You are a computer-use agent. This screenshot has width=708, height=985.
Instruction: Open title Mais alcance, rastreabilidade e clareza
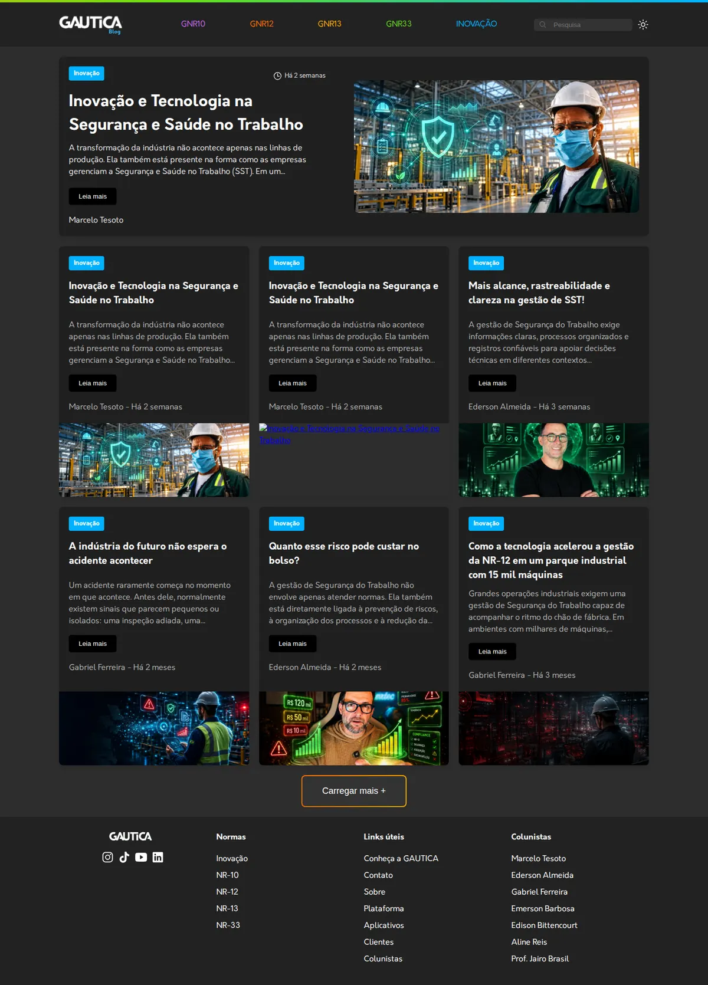tap(539, 293)
